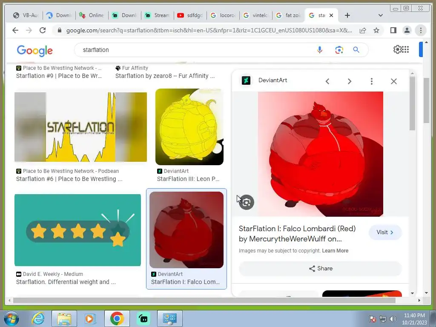
Task: Open the Chrome side panel icon
Action: 393,30
